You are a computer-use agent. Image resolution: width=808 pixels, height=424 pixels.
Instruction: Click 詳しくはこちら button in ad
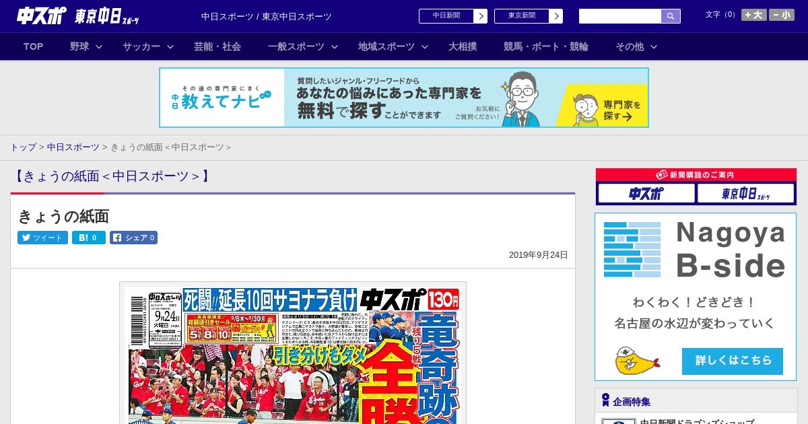(733, 361)
